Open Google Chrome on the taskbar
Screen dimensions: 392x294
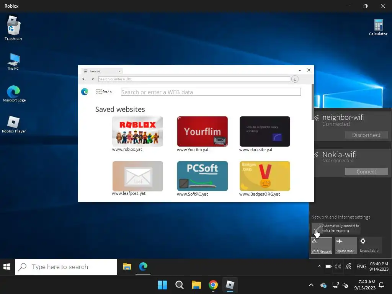213,285
